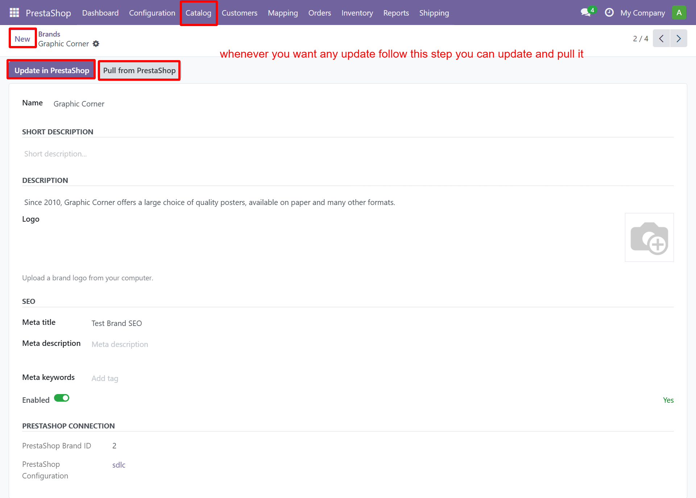Click the clock activities icon

click(609, 13)
